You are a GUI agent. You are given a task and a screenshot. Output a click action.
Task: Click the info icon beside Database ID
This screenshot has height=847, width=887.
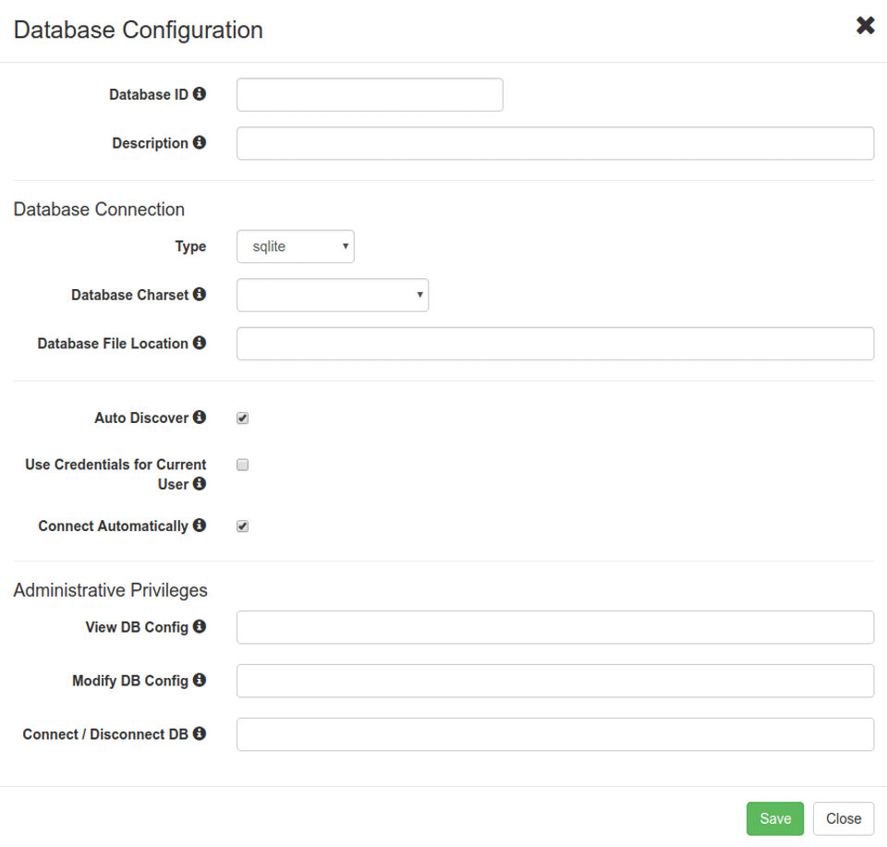click(200, 94)
